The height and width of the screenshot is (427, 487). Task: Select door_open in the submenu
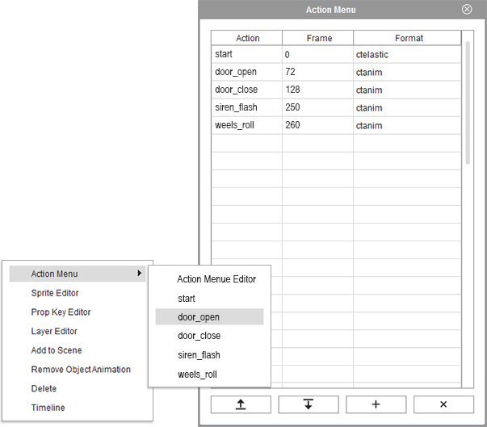199,317
